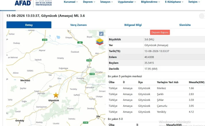
Task: Click En yakın 5 il heading
Action: (115, 119)
